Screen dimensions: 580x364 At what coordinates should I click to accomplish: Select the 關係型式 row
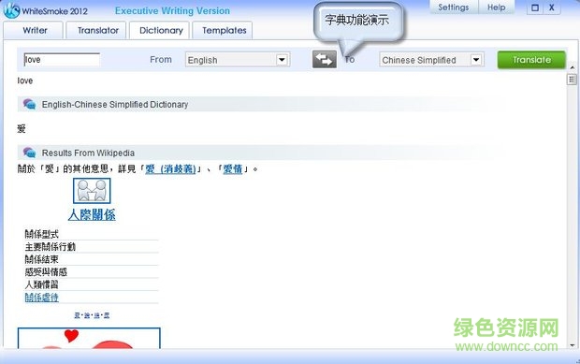pyautogui.click(x=92, y=234)
